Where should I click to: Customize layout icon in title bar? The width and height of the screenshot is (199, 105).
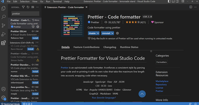pyautogui.click(x=183, y=1)
